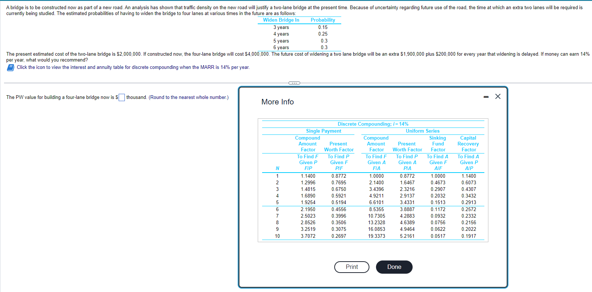The width and height of the screenshot is (592, 292).
Task: Click the F/P value 1.1400
Action: [308, 176]
